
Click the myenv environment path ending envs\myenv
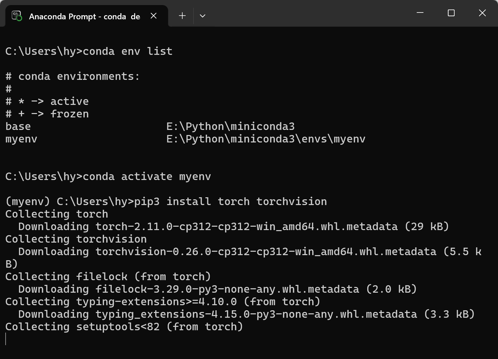coord(266,139)
